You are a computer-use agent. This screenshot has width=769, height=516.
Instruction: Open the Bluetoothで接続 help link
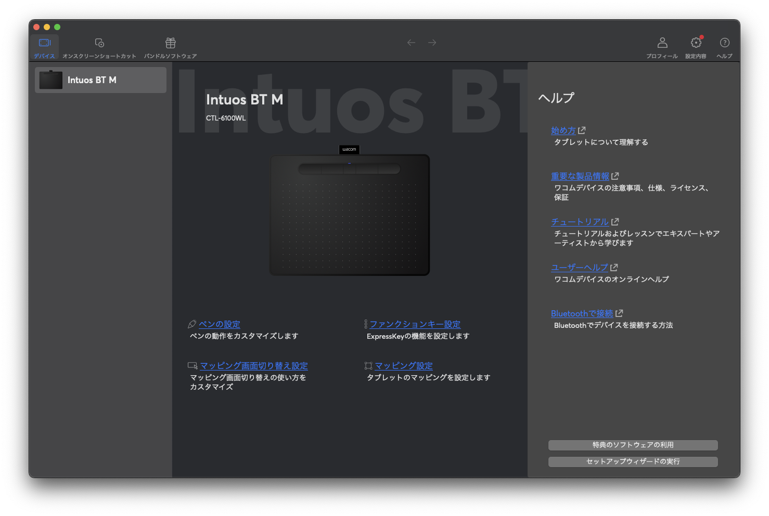tap(582, 313)
